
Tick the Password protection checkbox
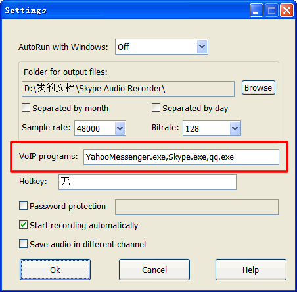(23, 206)
